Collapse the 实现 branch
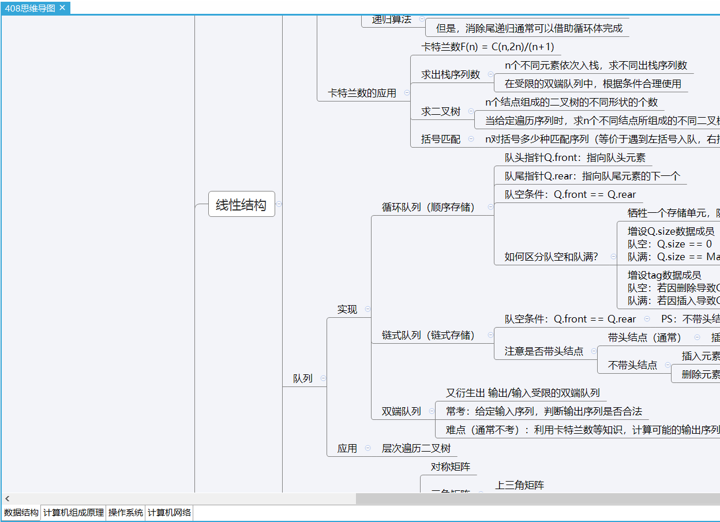This screenshot has width=720, height=522. click(x=367, y=309)
